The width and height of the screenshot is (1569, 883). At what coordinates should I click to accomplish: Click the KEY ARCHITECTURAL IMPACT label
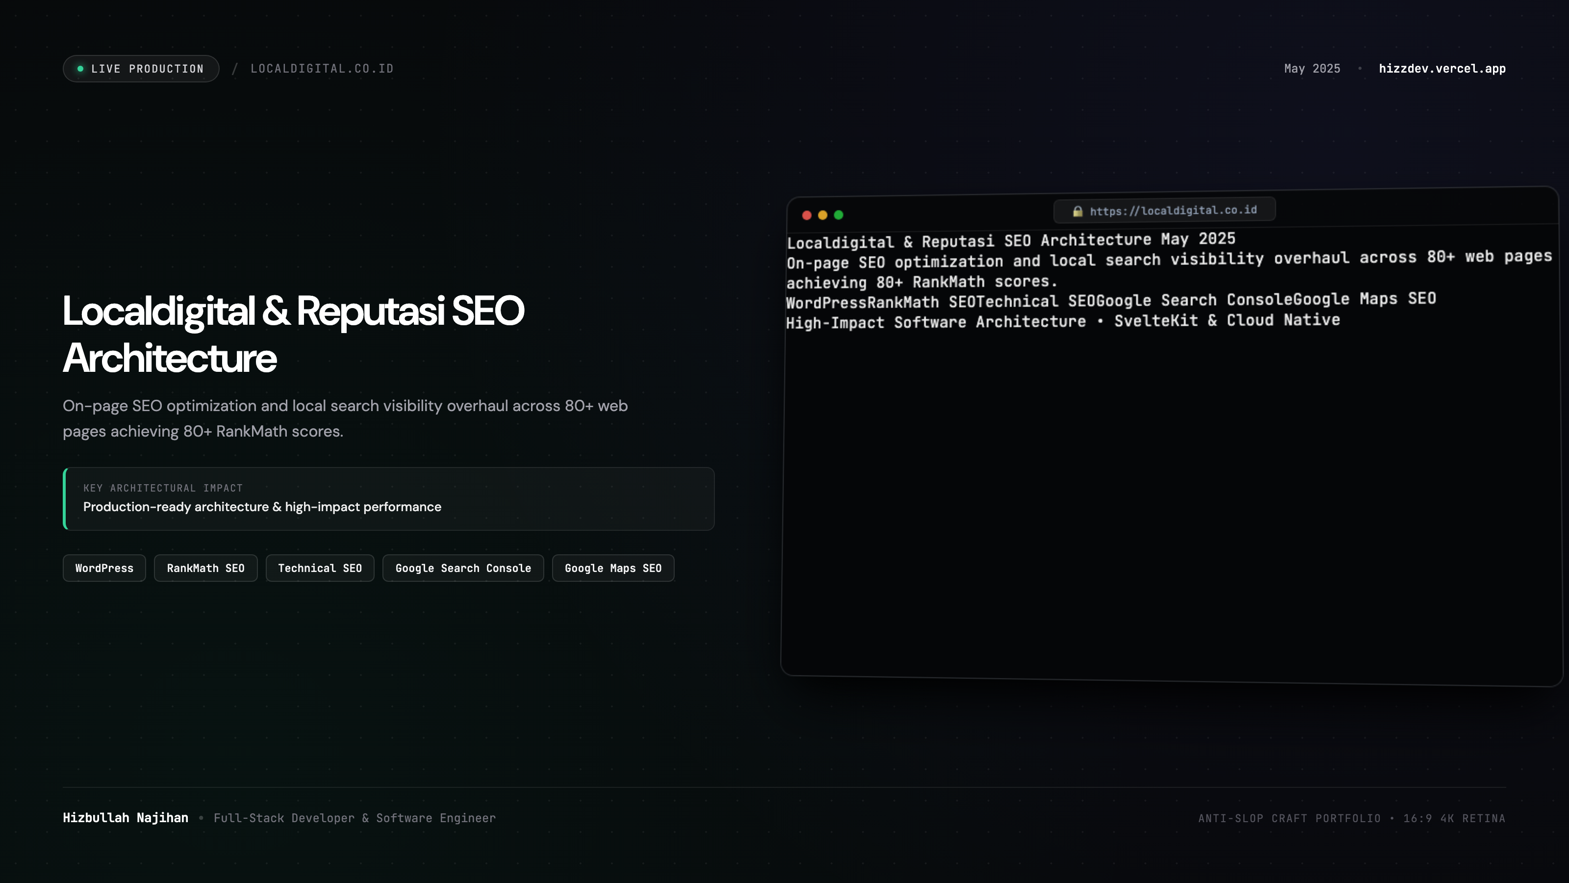click(x=163, y=488)
